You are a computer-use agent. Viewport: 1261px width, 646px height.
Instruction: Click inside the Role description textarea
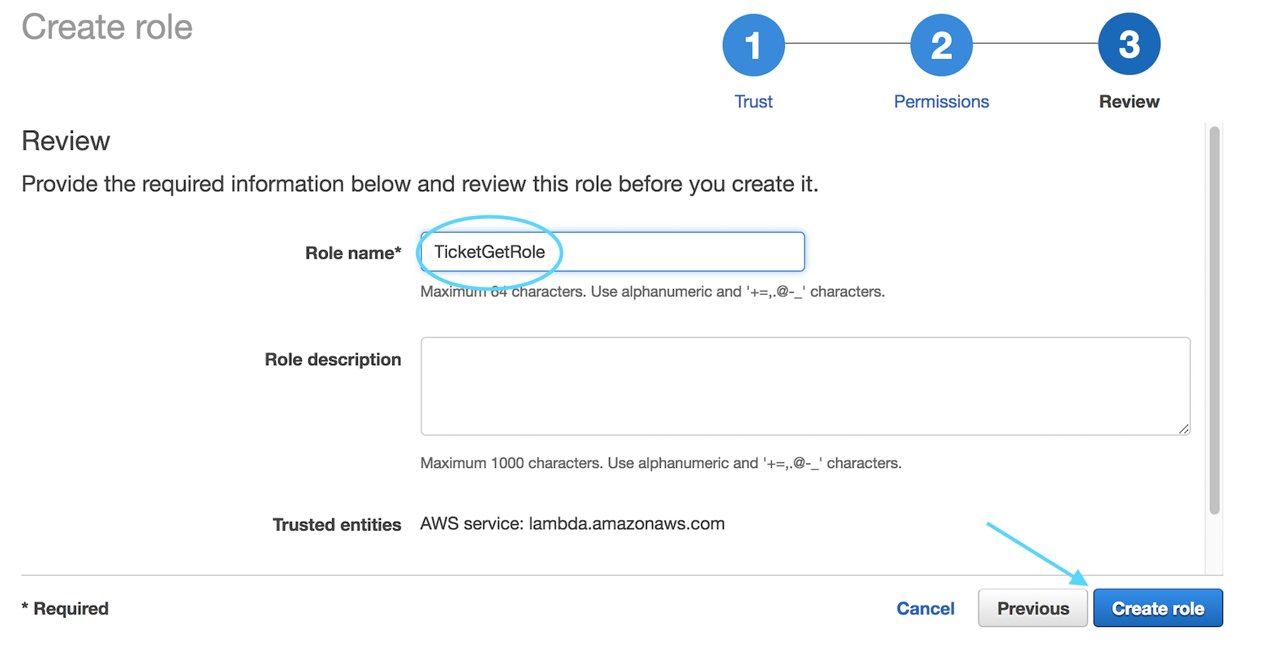(805, 386)
